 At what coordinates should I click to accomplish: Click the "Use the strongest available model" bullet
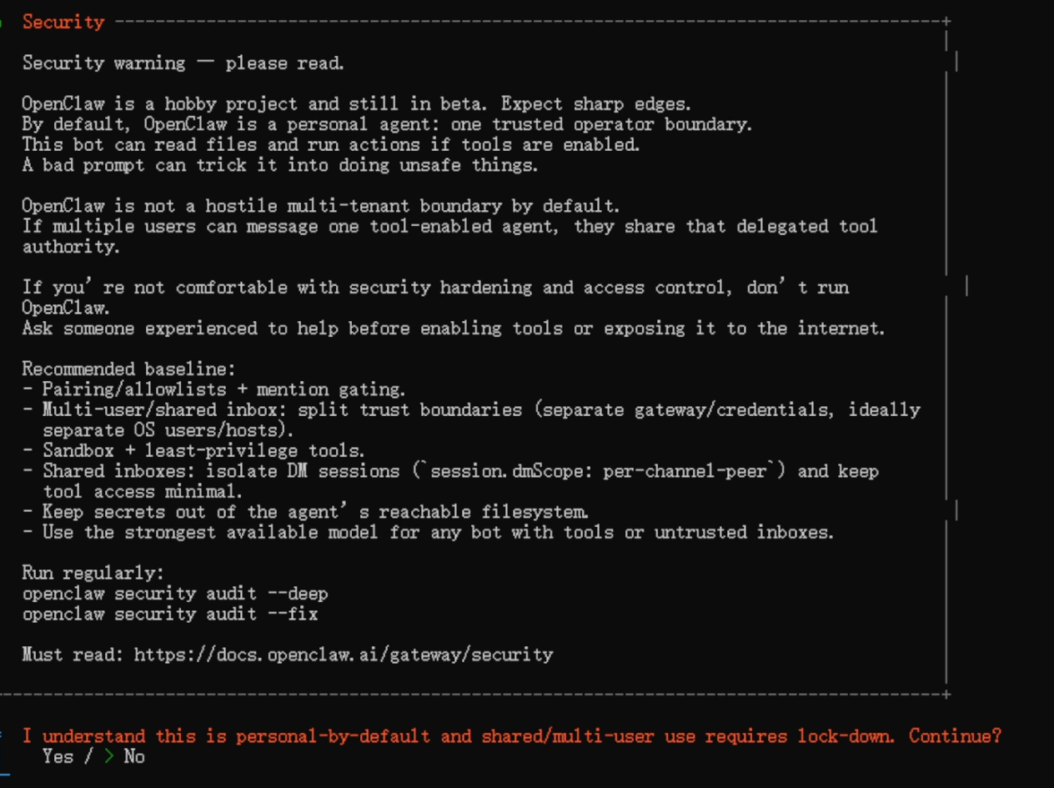[x=437, y=532]
